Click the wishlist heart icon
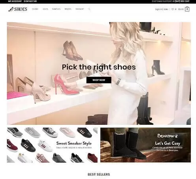196x179 pixels. click(173, 9)
